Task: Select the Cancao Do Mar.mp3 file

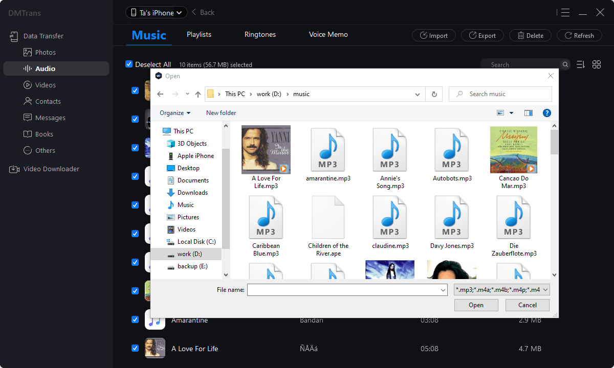Action: [x=514, y=157]
